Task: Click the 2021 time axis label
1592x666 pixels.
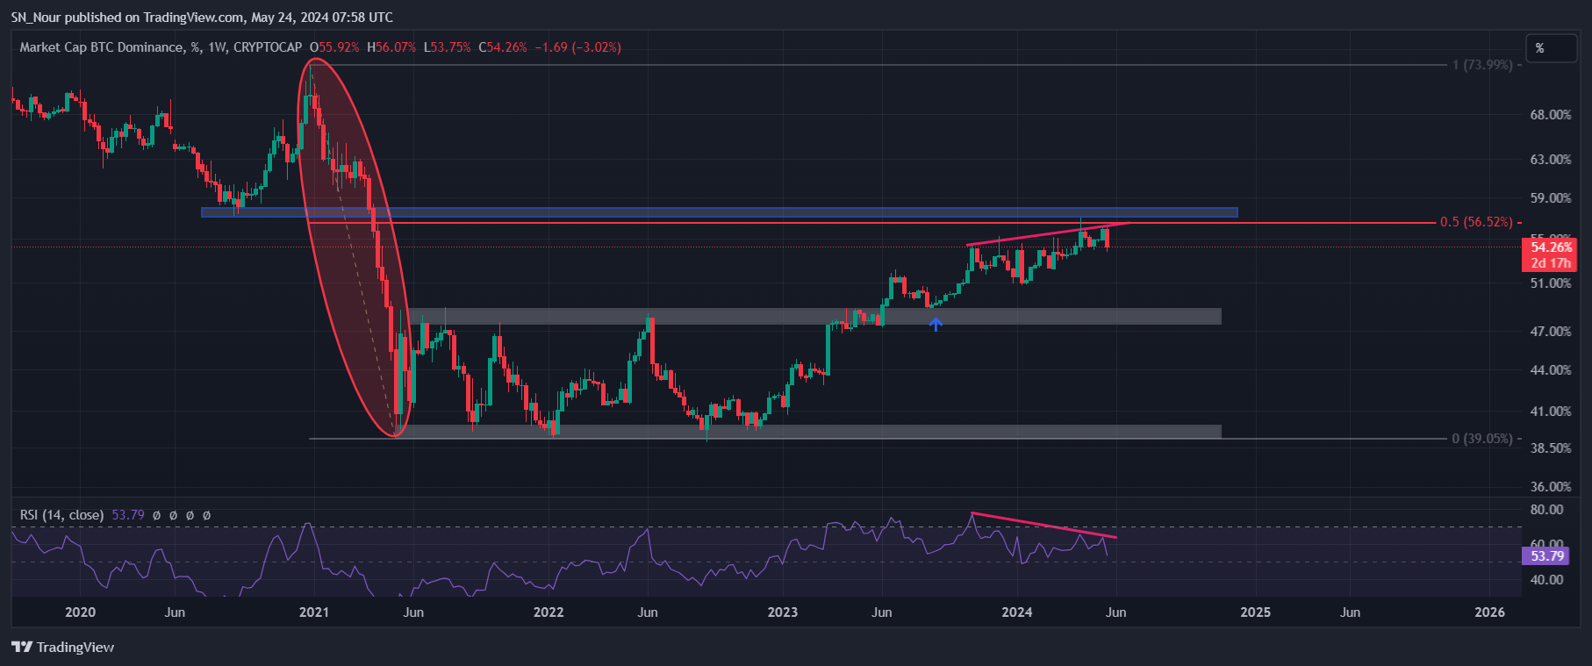Action: (x=314, y=612)
